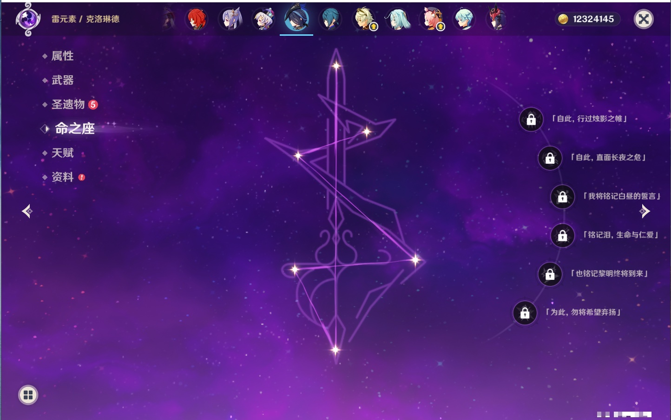Open locked constellation 「为此, 勿将希望弃扬」
The image size is (671, 420).
[525, 313]
